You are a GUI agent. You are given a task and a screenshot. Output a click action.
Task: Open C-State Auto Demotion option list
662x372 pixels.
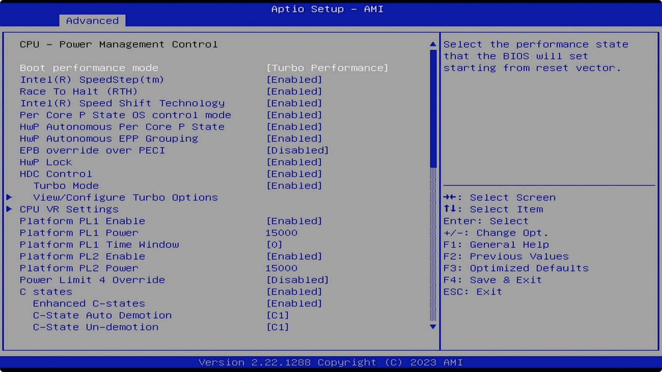[278, 315]
